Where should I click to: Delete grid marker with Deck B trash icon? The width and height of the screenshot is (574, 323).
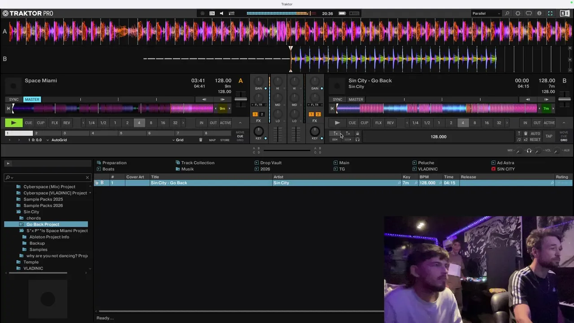[x=526, y=134]
